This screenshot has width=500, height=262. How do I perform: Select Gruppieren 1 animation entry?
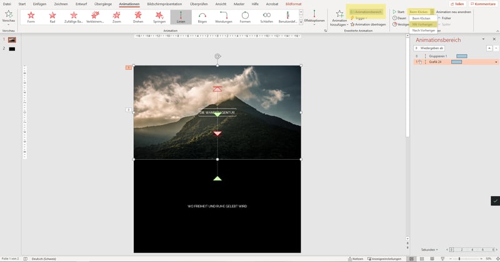pyautogui.click(x=454, y=56)
